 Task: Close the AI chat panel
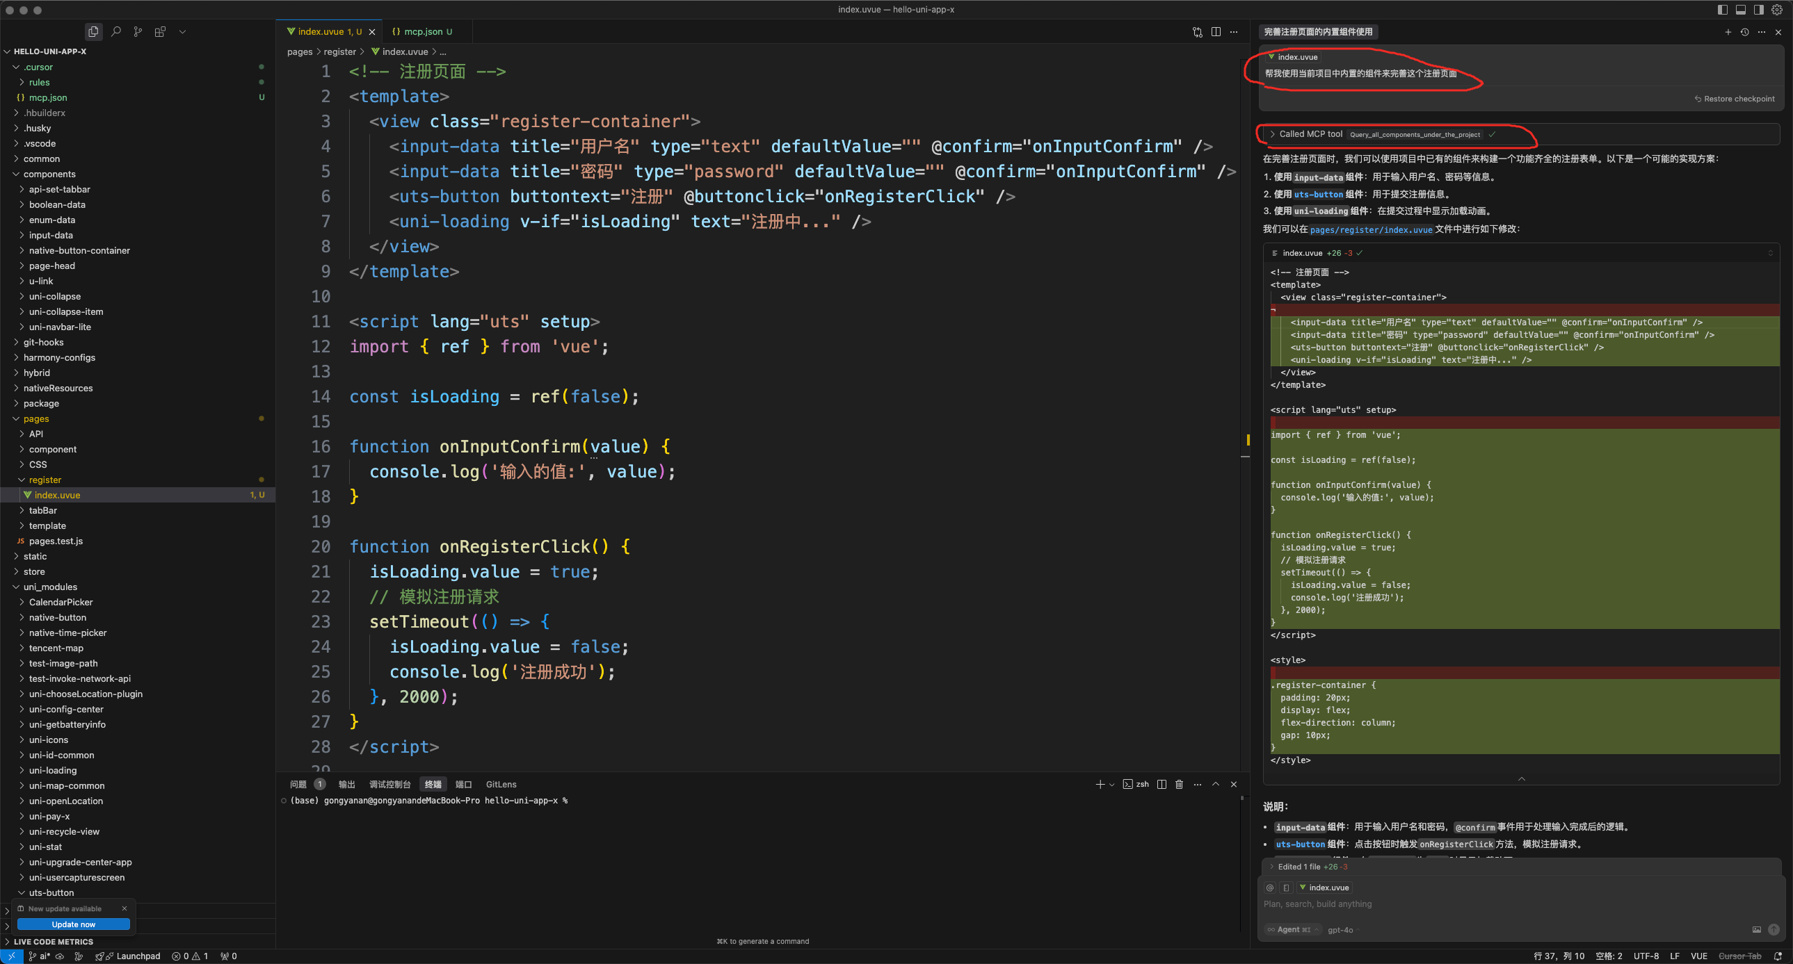[1778, 32]
